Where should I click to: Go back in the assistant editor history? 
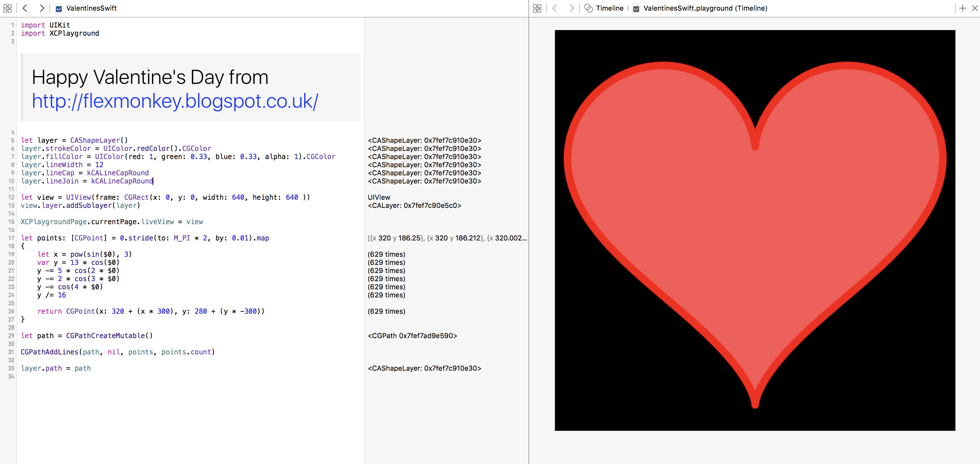555,8
